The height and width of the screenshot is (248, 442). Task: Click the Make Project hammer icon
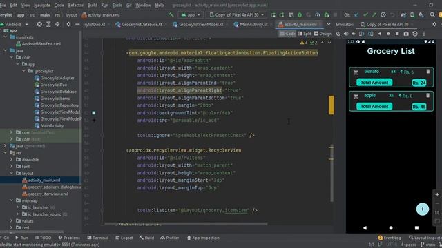[171, 14]
